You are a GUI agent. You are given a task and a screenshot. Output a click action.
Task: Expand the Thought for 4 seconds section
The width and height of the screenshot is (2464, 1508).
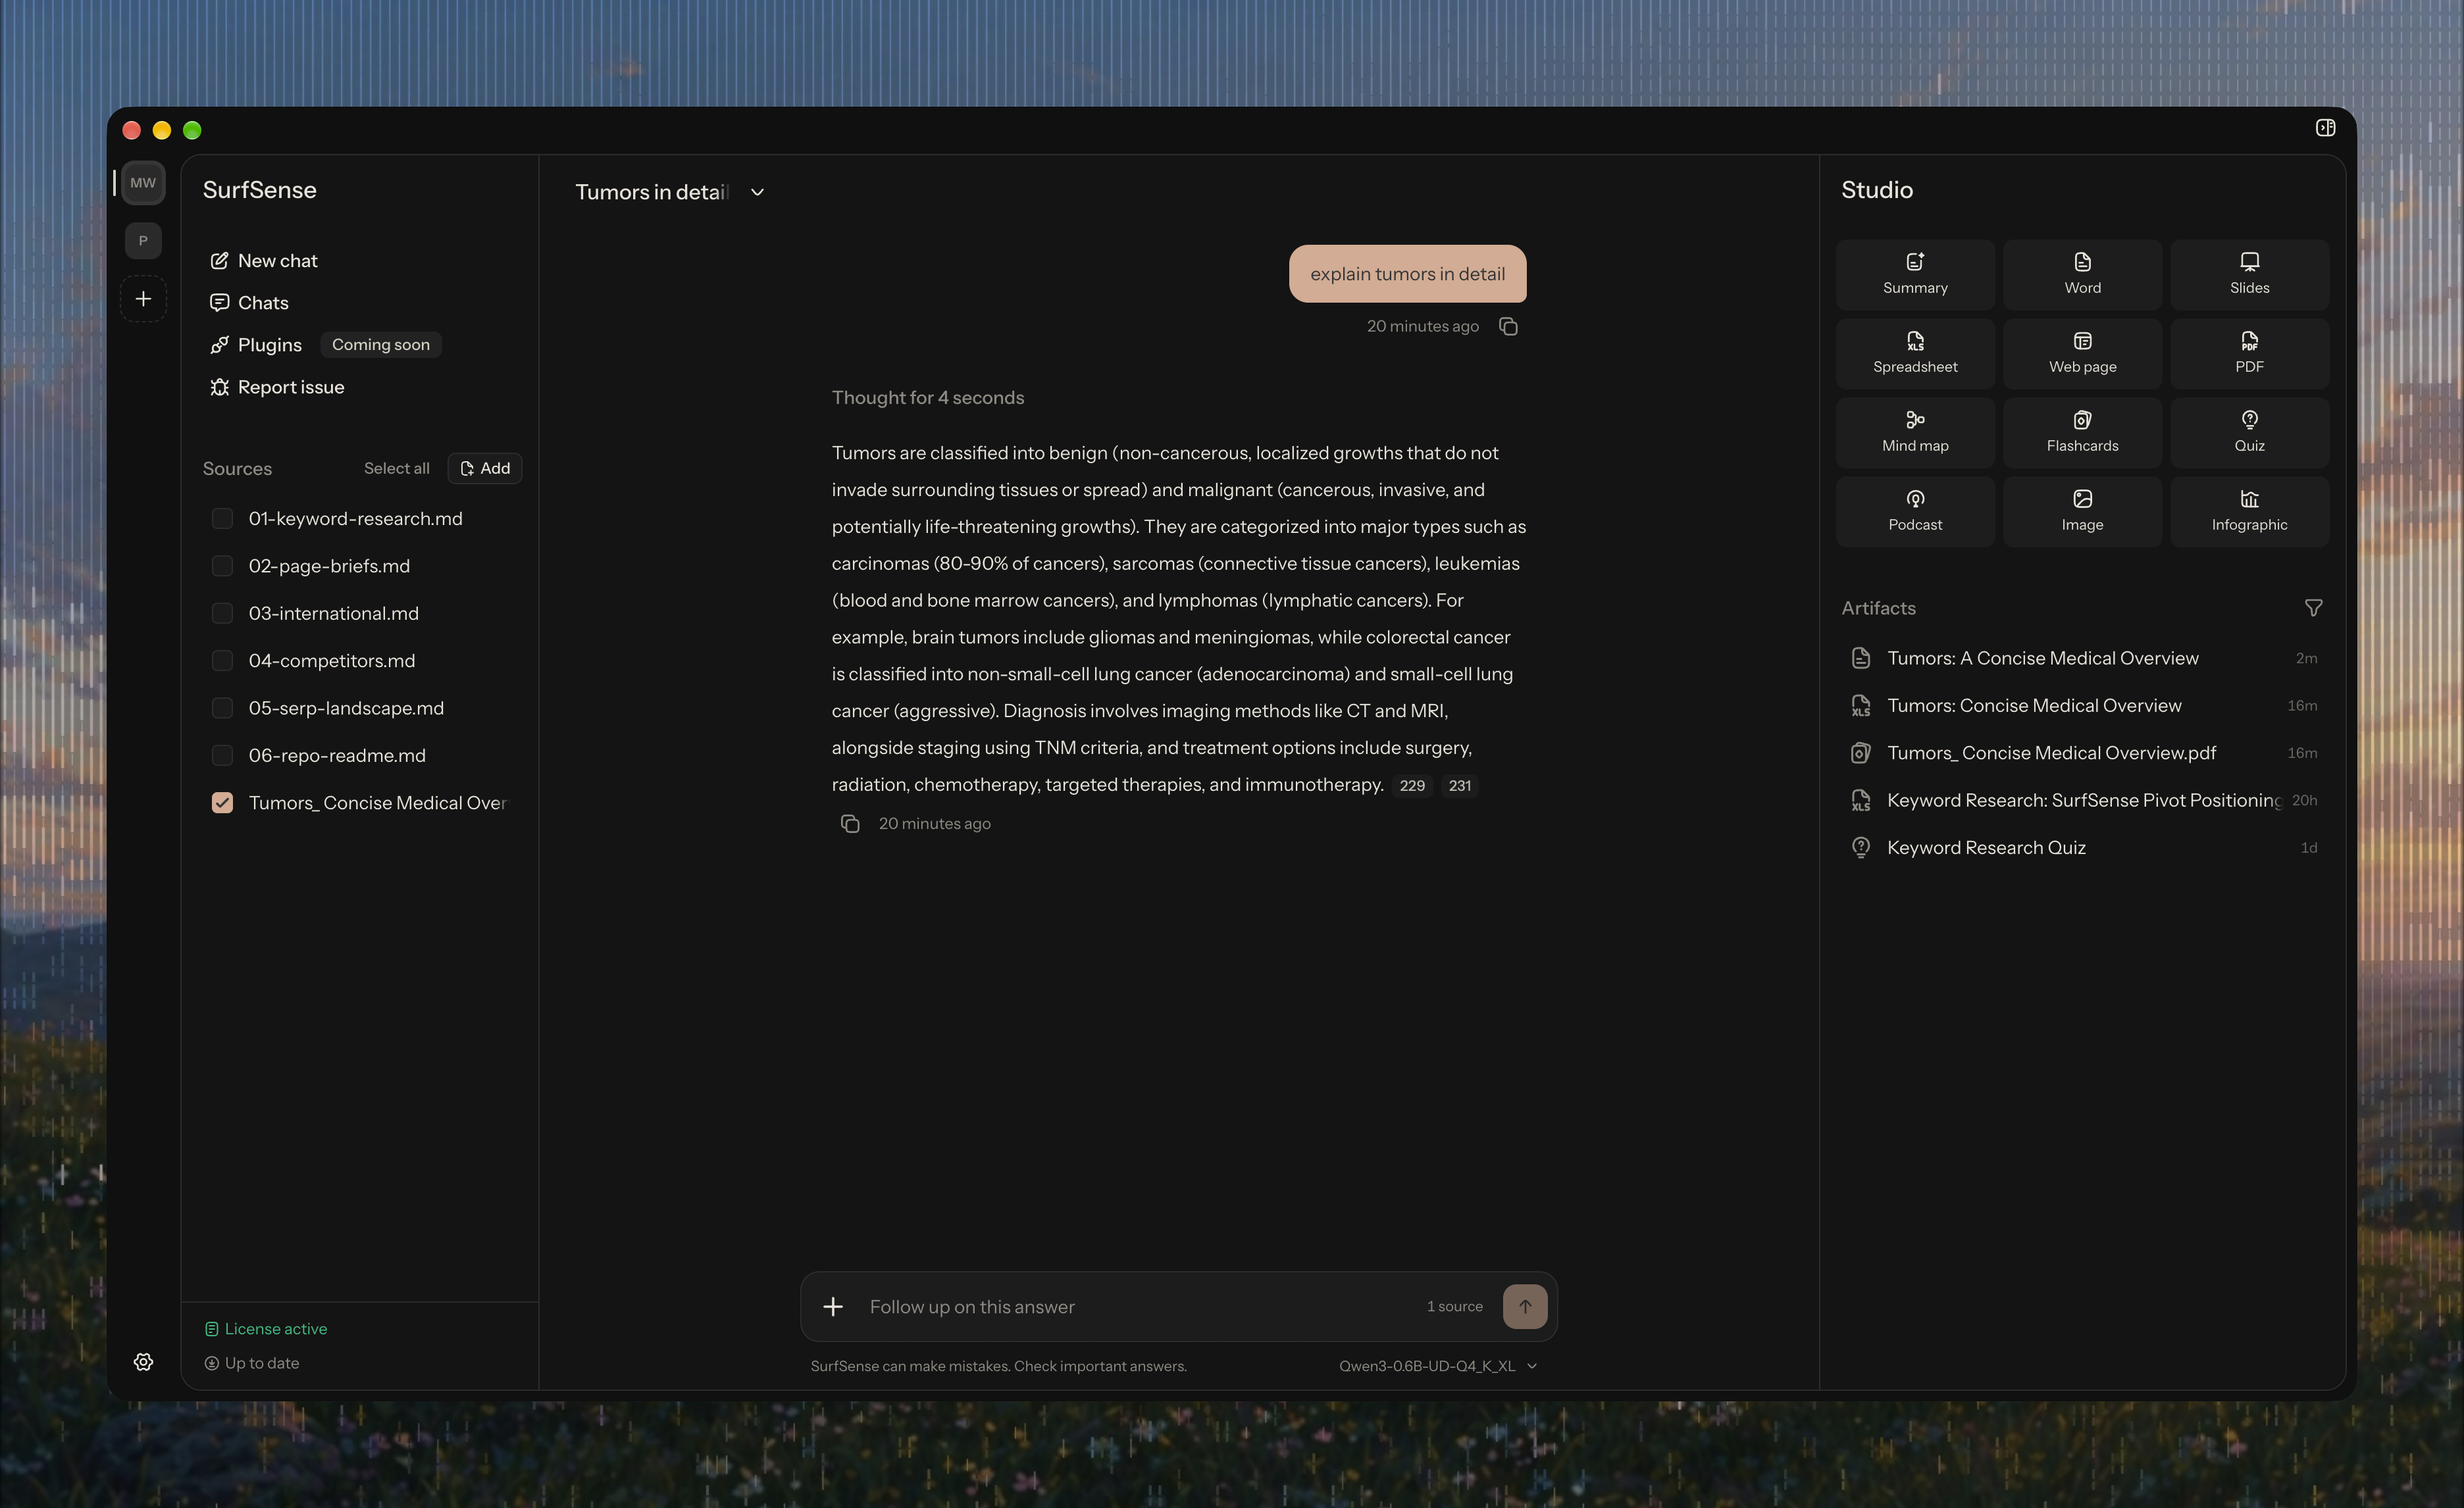click(x=927, y=397)
